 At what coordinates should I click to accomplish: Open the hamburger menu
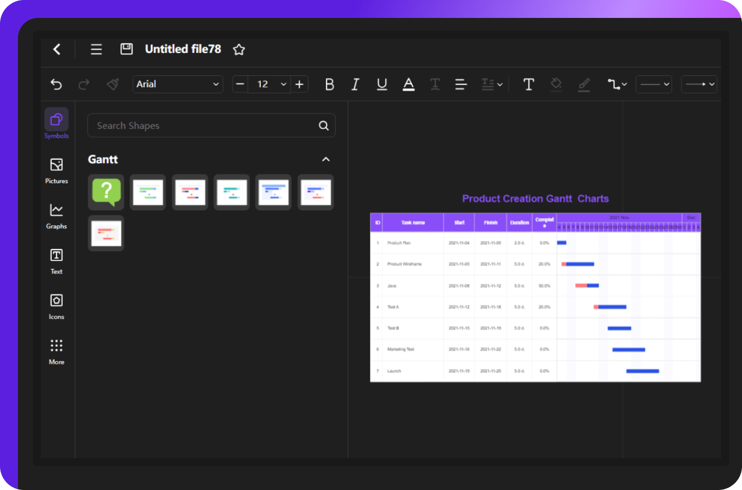coord(96,49)
